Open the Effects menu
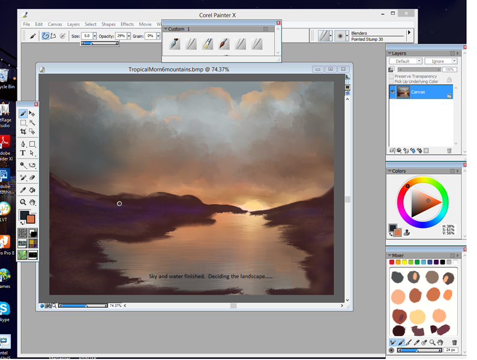Screen dimensions: 477x360 (127, 24)
